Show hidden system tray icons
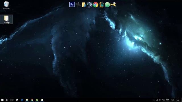The height and width of the screenshot is (102, 182). pos(154,100)
